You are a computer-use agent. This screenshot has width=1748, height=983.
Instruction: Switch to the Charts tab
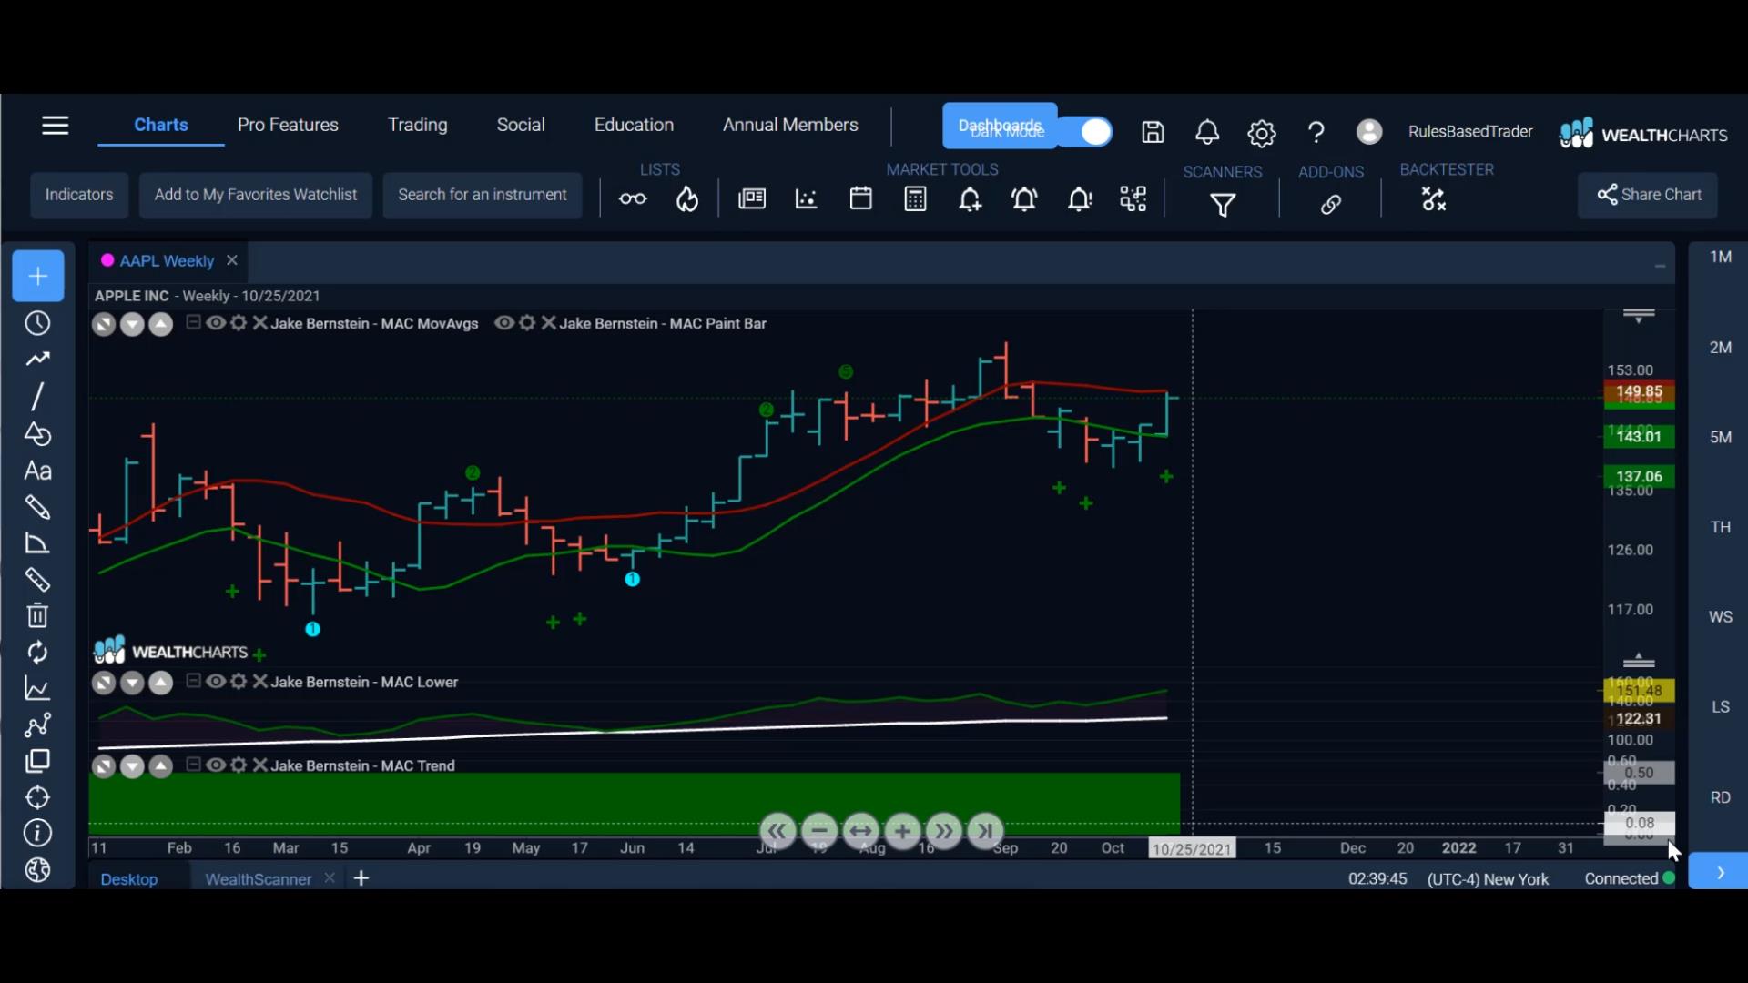tap(161, 125)
